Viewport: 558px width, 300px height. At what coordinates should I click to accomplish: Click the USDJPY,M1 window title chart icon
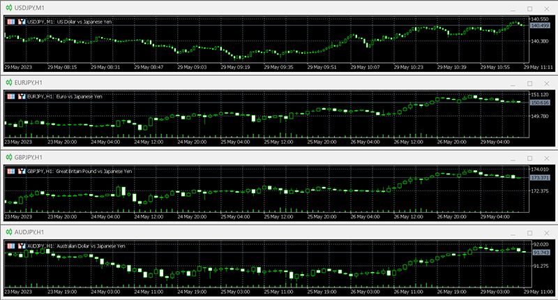(9, 8)
